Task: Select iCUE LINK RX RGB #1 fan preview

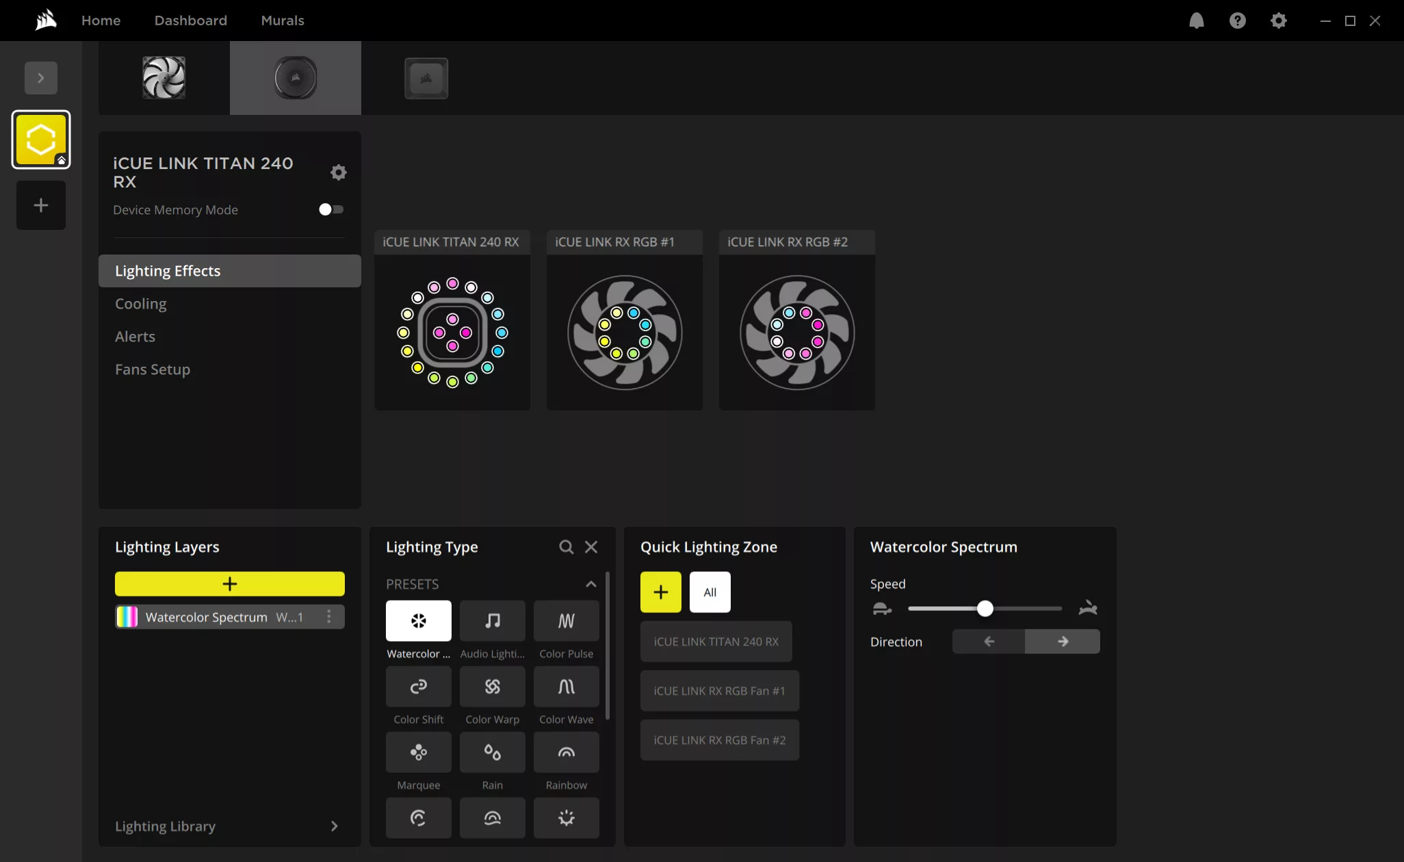Action: pos(625,333)
